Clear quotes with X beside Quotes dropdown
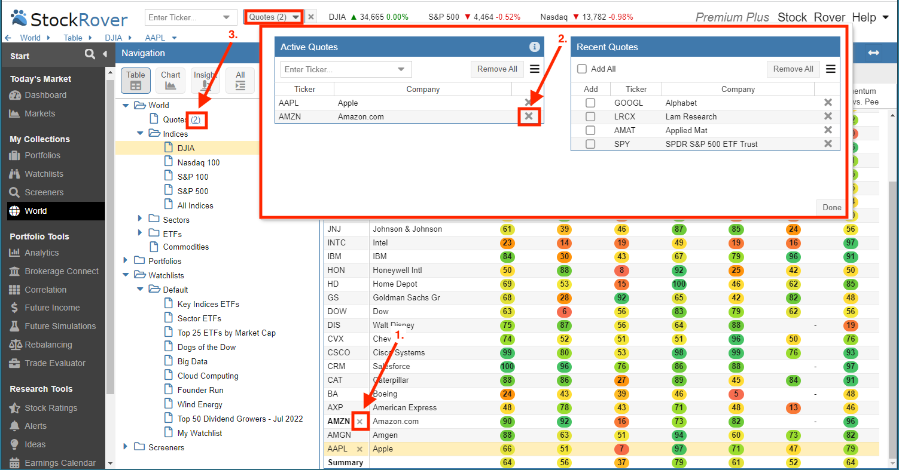Image resolution: width=899 pixels, height=470 pixels. [x=311, y=17]
